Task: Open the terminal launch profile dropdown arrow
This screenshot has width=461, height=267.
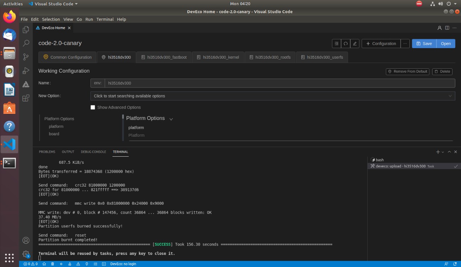Action: coord(443,152)
